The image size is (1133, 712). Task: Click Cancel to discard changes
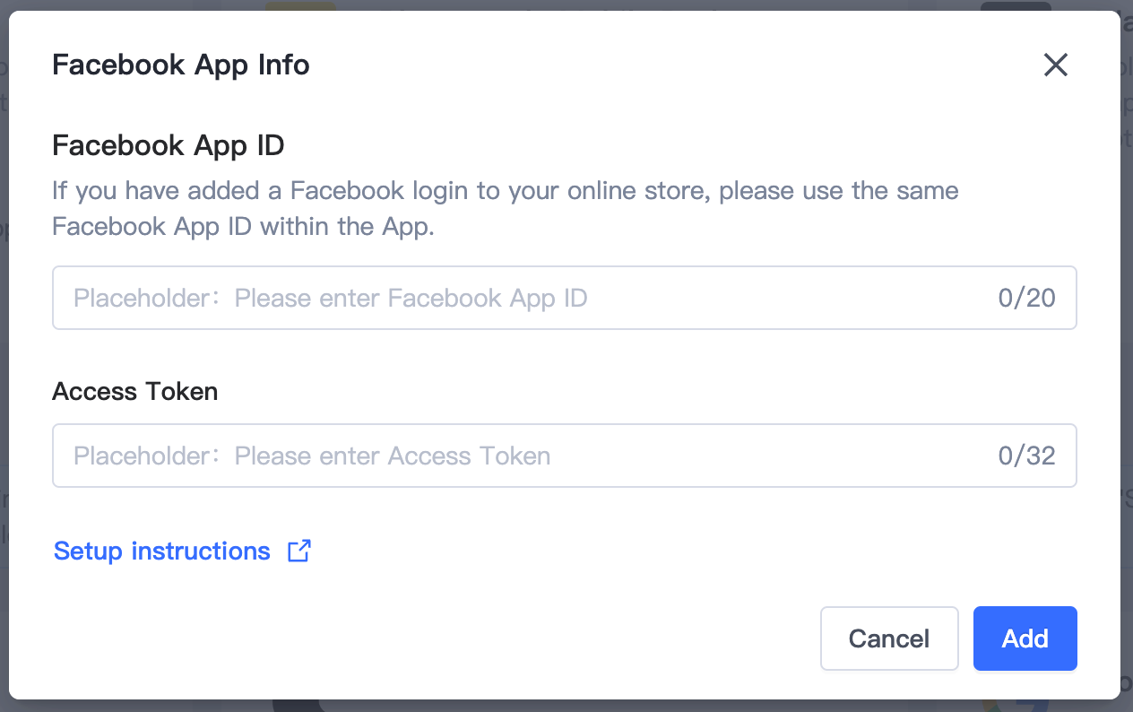tap(889, 638)
